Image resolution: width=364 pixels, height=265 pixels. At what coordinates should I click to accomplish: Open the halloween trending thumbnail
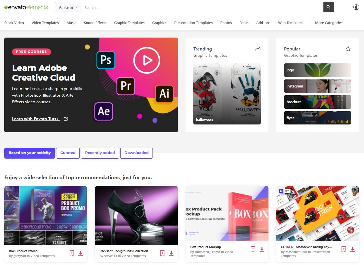click(227, 94)
